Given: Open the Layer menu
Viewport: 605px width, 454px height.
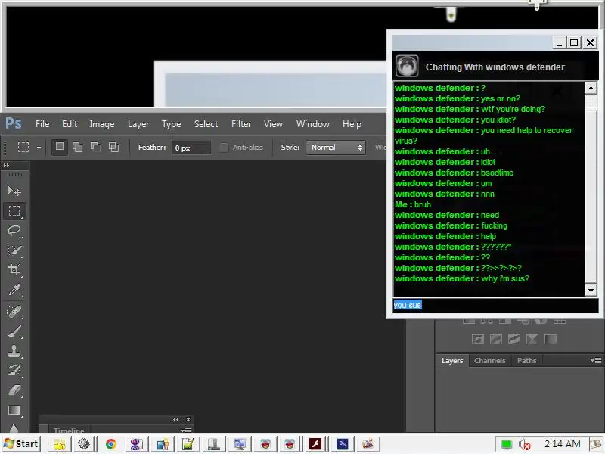Looking at the screenshot, I should pyautogui.click(x=138, y=124).
